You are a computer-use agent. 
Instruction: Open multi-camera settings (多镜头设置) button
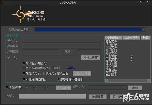tap(91, 58)
